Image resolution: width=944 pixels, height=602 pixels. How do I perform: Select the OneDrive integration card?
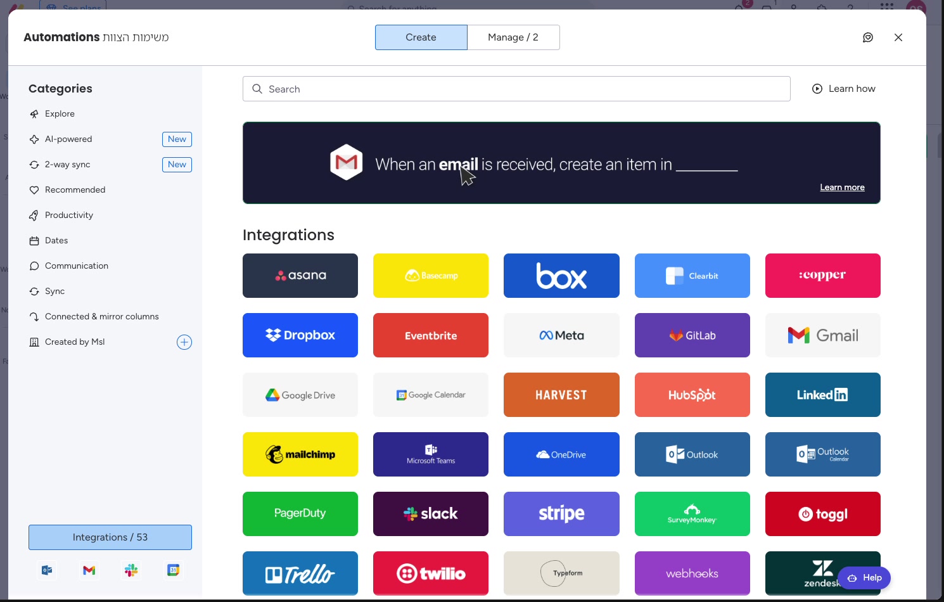(561, 454)
